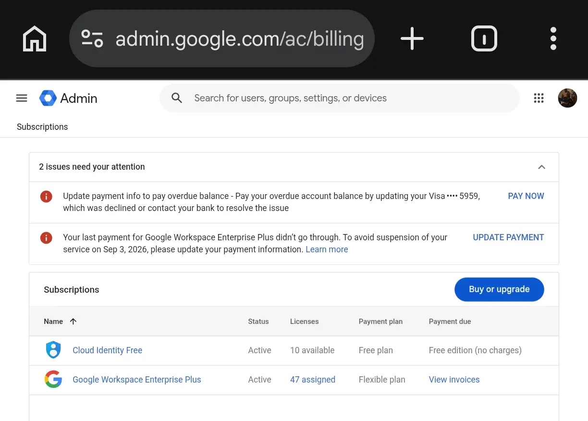The width and height of the screenshot is (588, 421).
Task: Click the Subscriptions card heading
Action: pyautogui.click(x=71, y=290)
